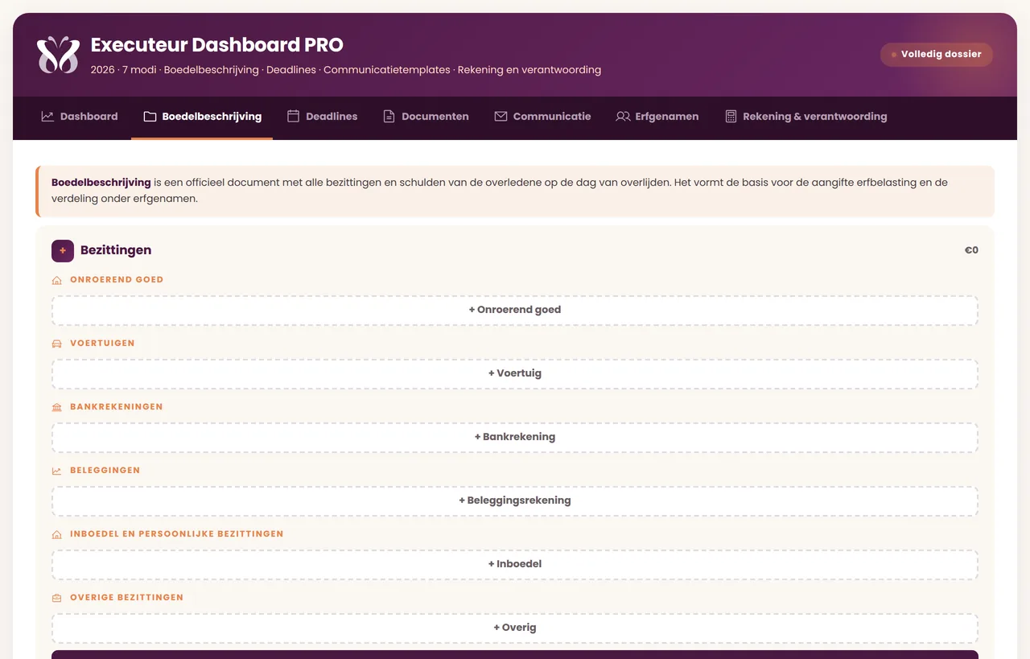Add a new Beleggingsrekening entry

click(515, 500)
